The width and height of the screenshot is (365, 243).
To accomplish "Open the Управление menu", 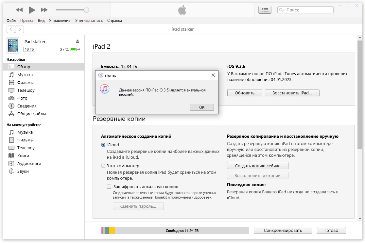I will [x=60, y=21].
